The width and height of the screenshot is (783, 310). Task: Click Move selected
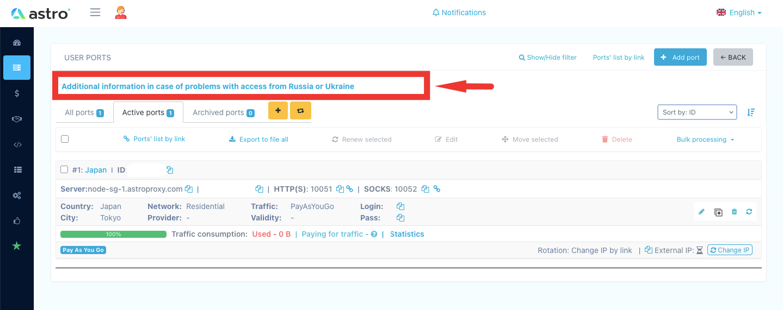pos(530,140)
